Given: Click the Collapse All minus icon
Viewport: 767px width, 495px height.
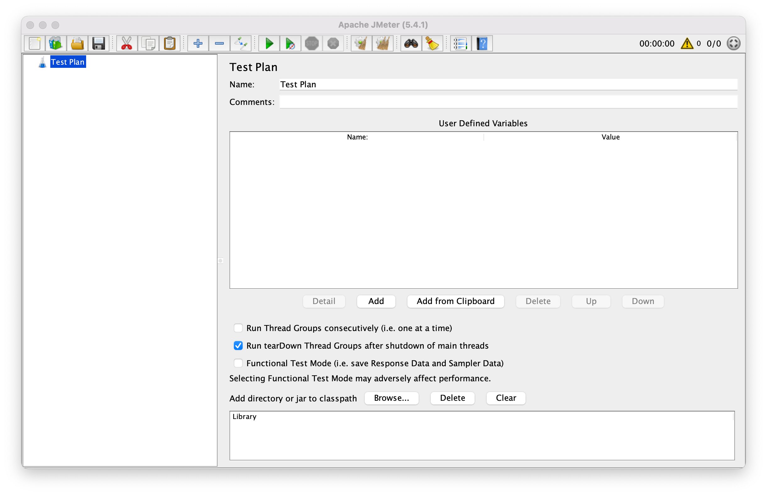Looking at the screenshot, I should tap(219, 43).
